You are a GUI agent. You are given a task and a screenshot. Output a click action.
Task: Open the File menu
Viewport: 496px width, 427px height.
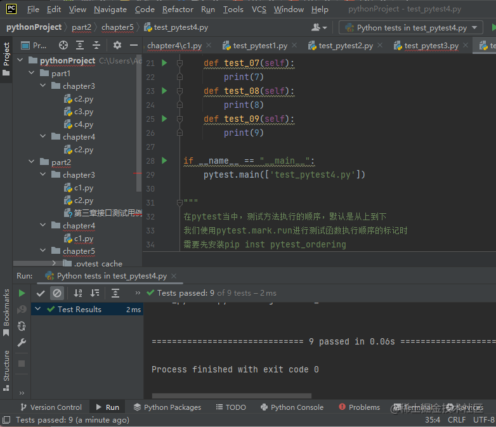pyautogui.click(x=33, y=10)
